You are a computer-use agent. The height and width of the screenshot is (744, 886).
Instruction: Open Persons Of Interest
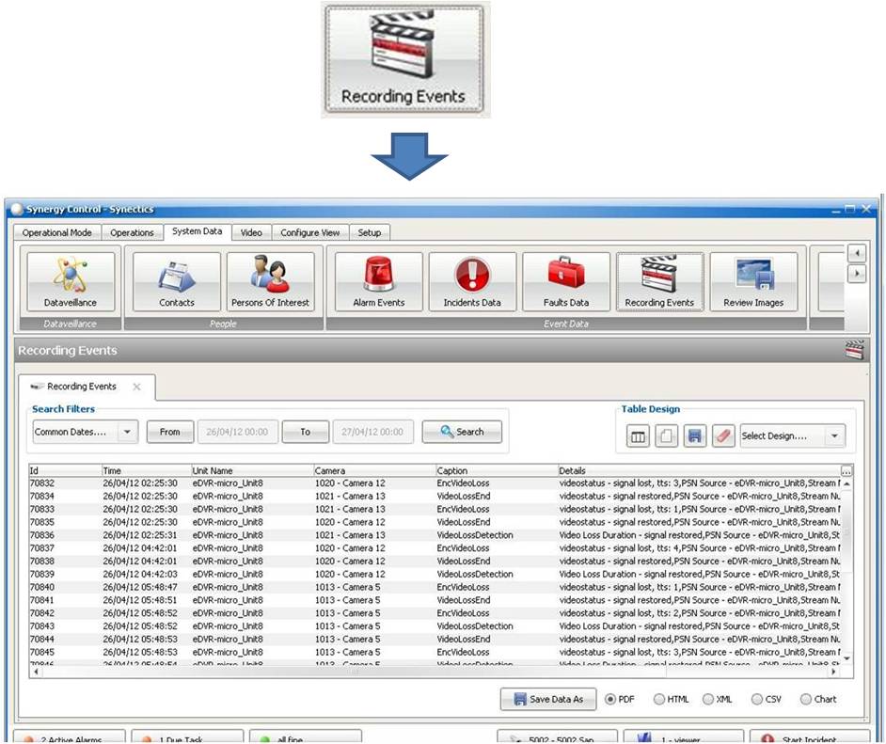tap(270, 281)
